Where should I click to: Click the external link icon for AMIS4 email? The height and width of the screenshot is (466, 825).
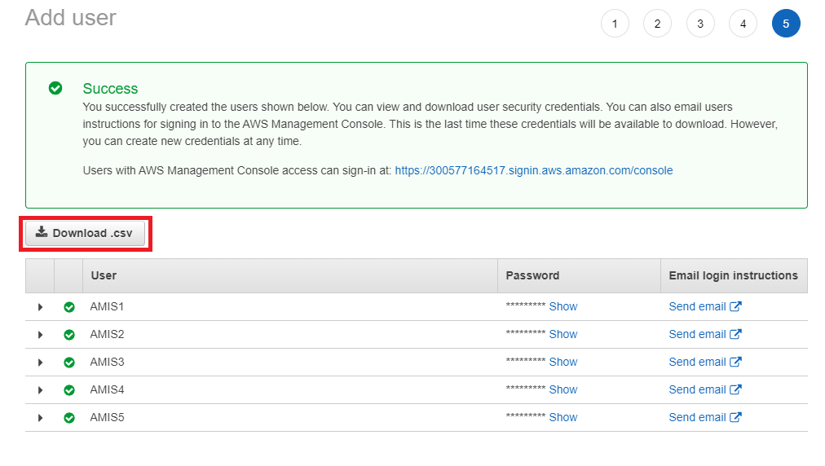(735, 390)
